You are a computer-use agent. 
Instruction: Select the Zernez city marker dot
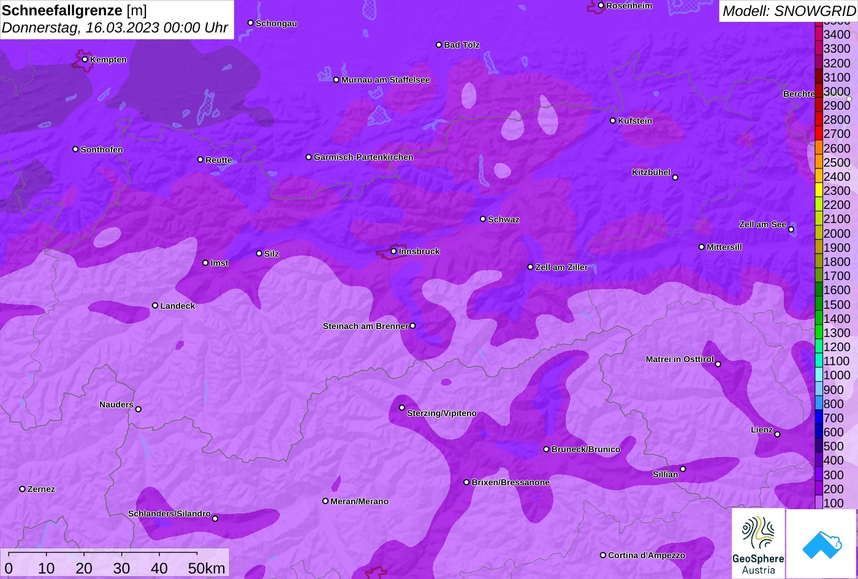pos(23,489)
